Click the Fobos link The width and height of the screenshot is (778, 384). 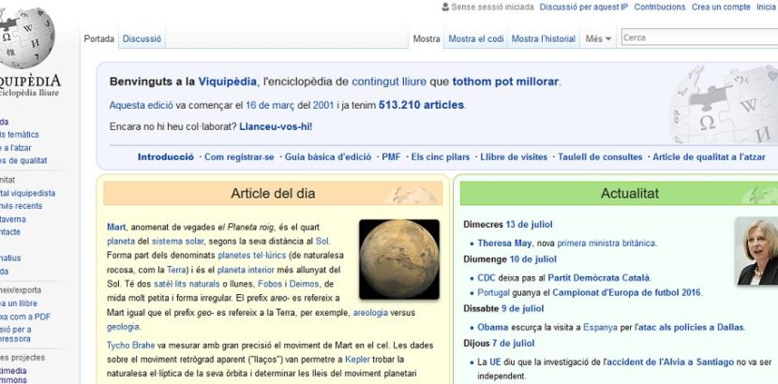(269, 285)
